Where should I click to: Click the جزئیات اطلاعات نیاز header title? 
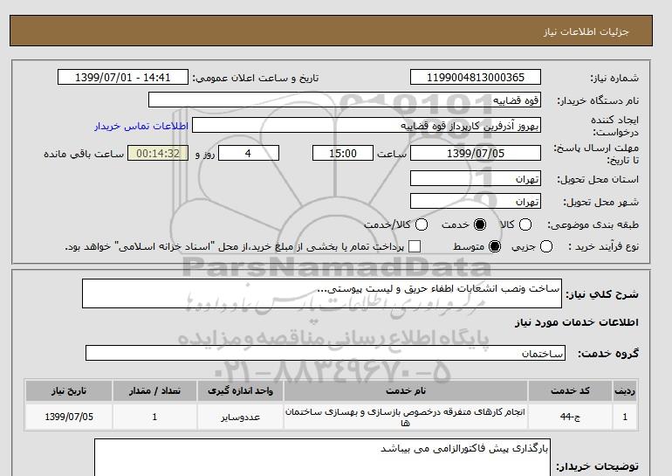(x=586, y=31)
